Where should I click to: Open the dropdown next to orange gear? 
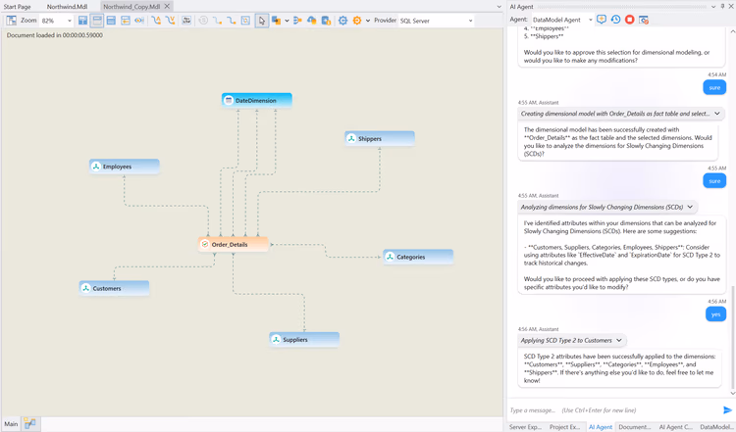click(x=368, y=21)
